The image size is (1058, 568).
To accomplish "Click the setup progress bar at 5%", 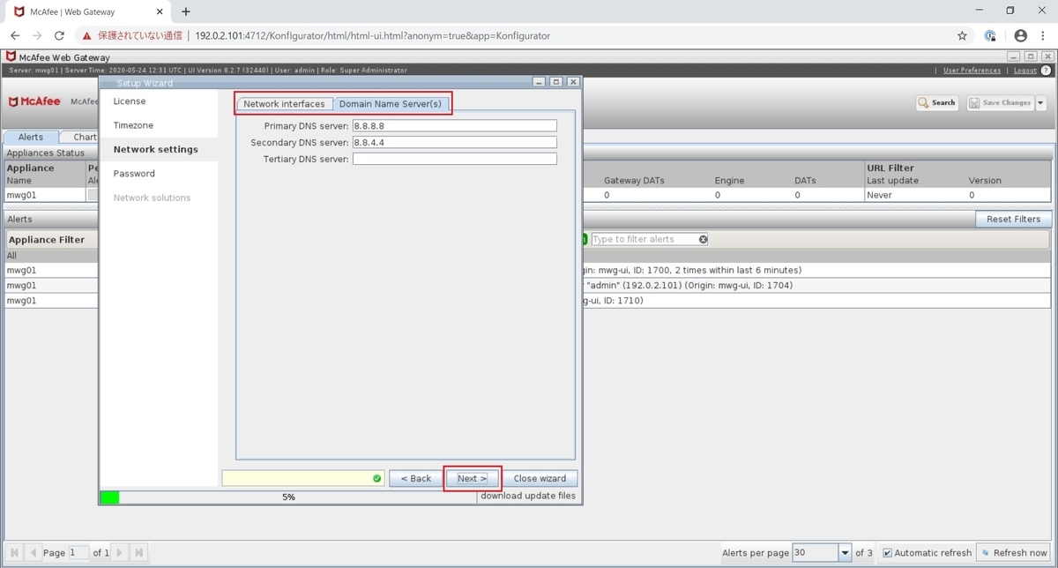I will pos(288,497).
